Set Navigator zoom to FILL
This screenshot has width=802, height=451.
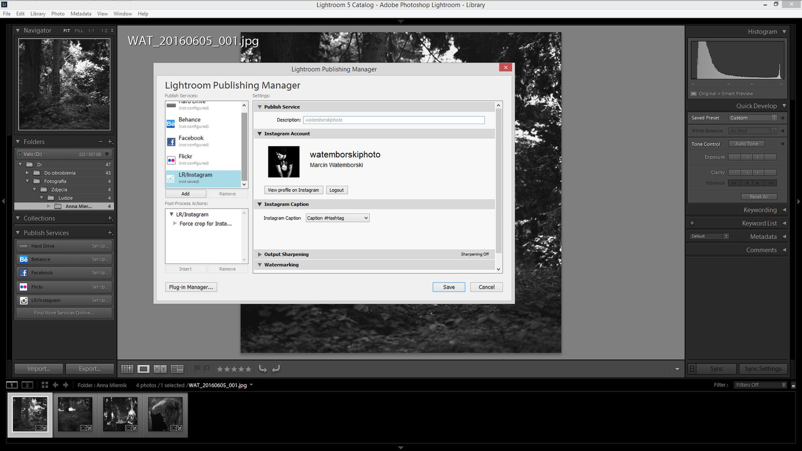pyautogui.click(x=79, y=31)
